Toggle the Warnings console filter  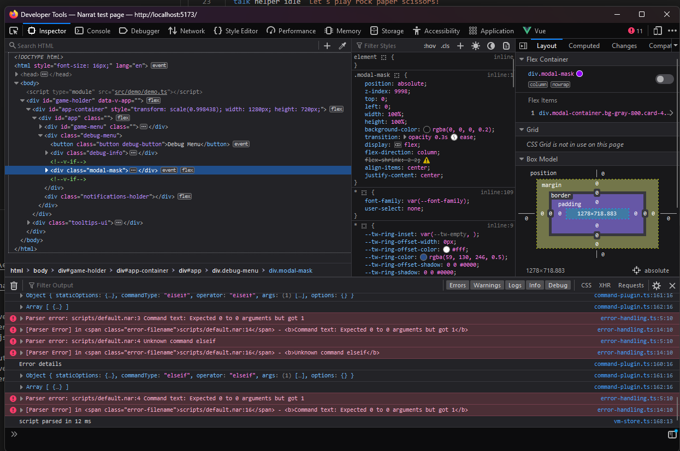[x=487, y=285]
